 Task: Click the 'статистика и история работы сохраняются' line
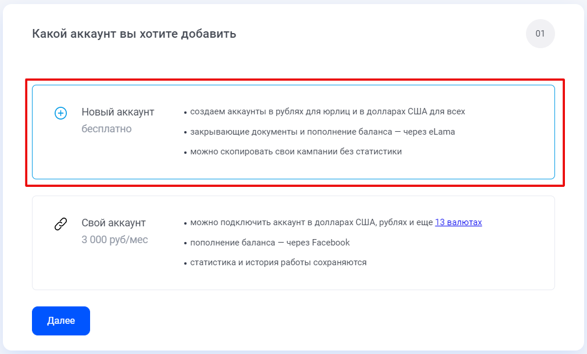click(278, 262)
